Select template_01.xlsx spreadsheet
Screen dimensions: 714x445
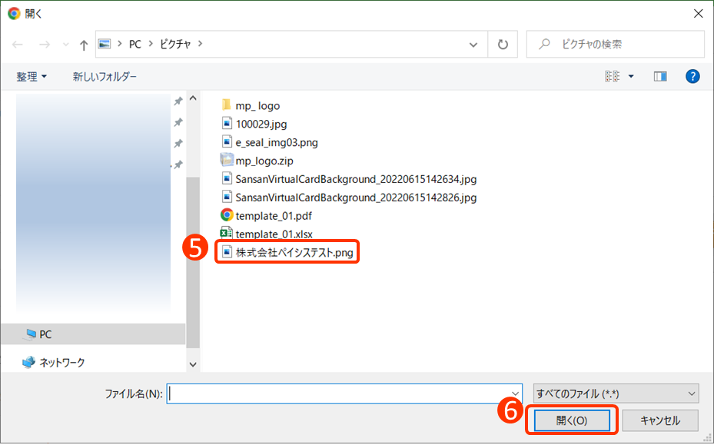(274, 234)
